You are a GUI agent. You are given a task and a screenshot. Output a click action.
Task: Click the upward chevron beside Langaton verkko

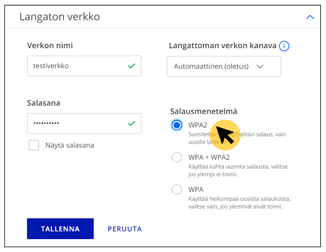(310, 17)
